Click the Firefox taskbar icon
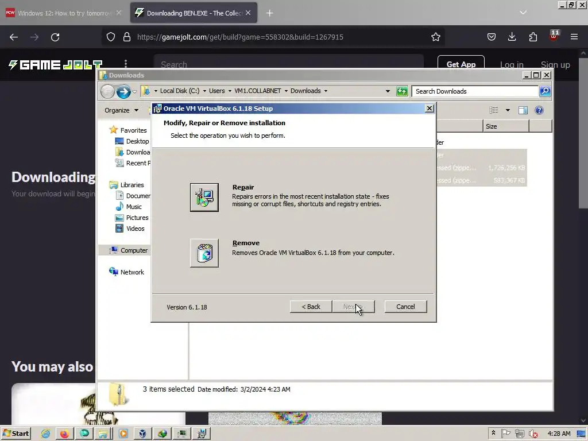 pyautogui.click(x=64, y=434)
